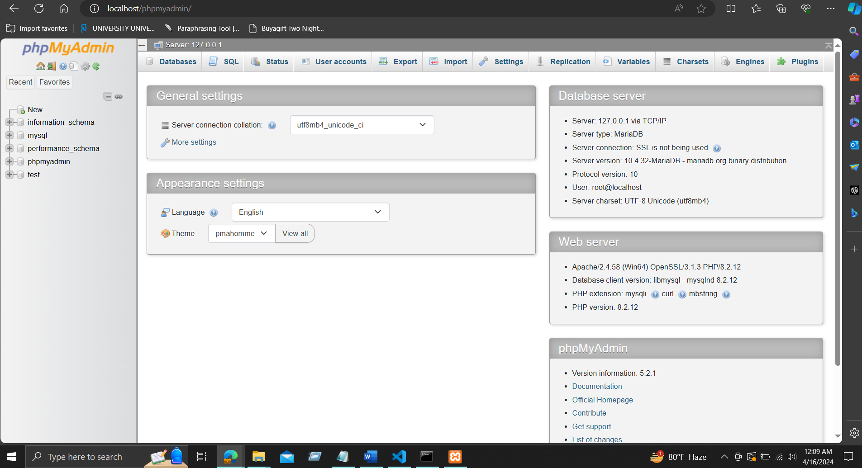
Task: Click the browser home icon
Action: tap(64, 9)
